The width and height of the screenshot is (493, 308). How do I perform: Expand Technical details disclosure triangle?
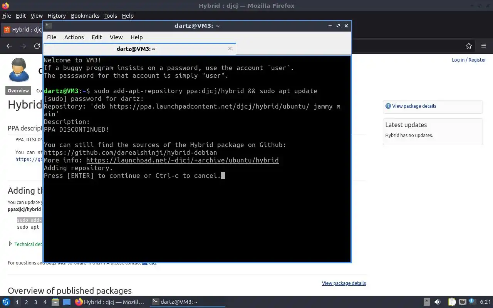pyautogui.click(x=11, y=244)
